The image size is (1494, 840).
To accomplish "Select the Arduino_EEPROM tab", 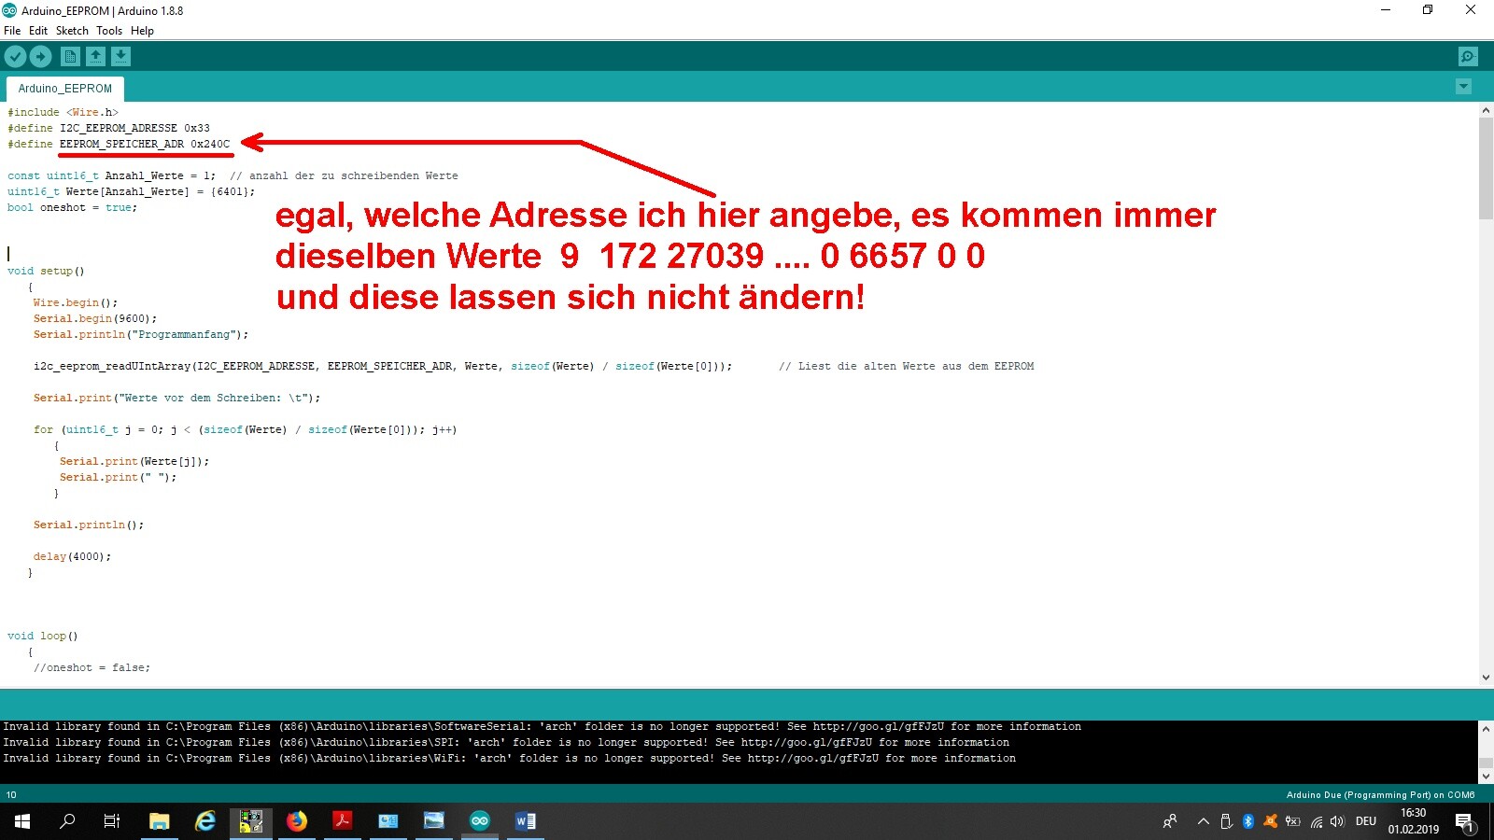I will [63, 88].
